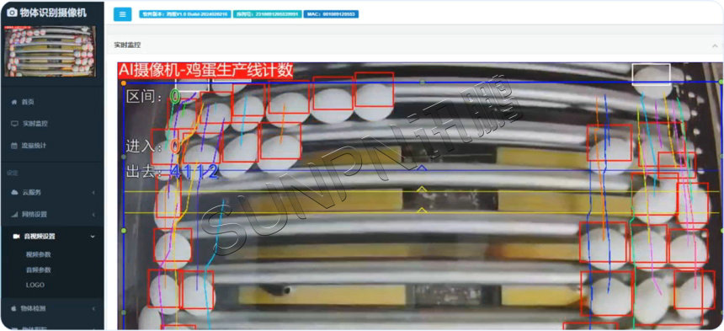Click the 区间 counter label
724x331 pixels.
143,97
